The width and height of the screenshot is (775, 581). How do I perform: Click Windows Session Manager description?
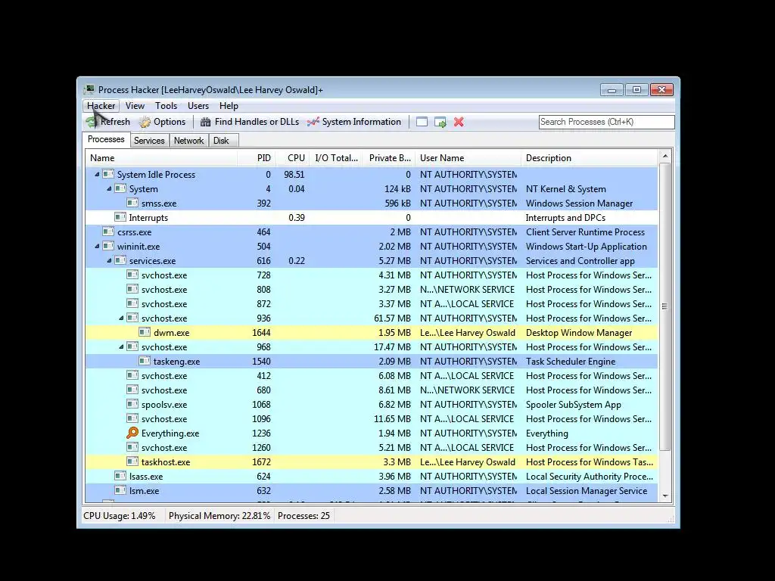pyautogui.click(x=579, y=203)
